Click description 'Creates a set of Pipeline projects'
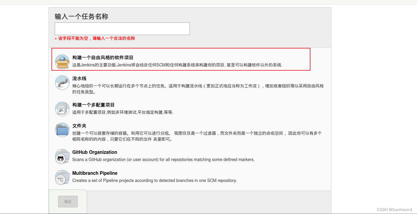Screen dimensions: 417x214 click(155, 180)
